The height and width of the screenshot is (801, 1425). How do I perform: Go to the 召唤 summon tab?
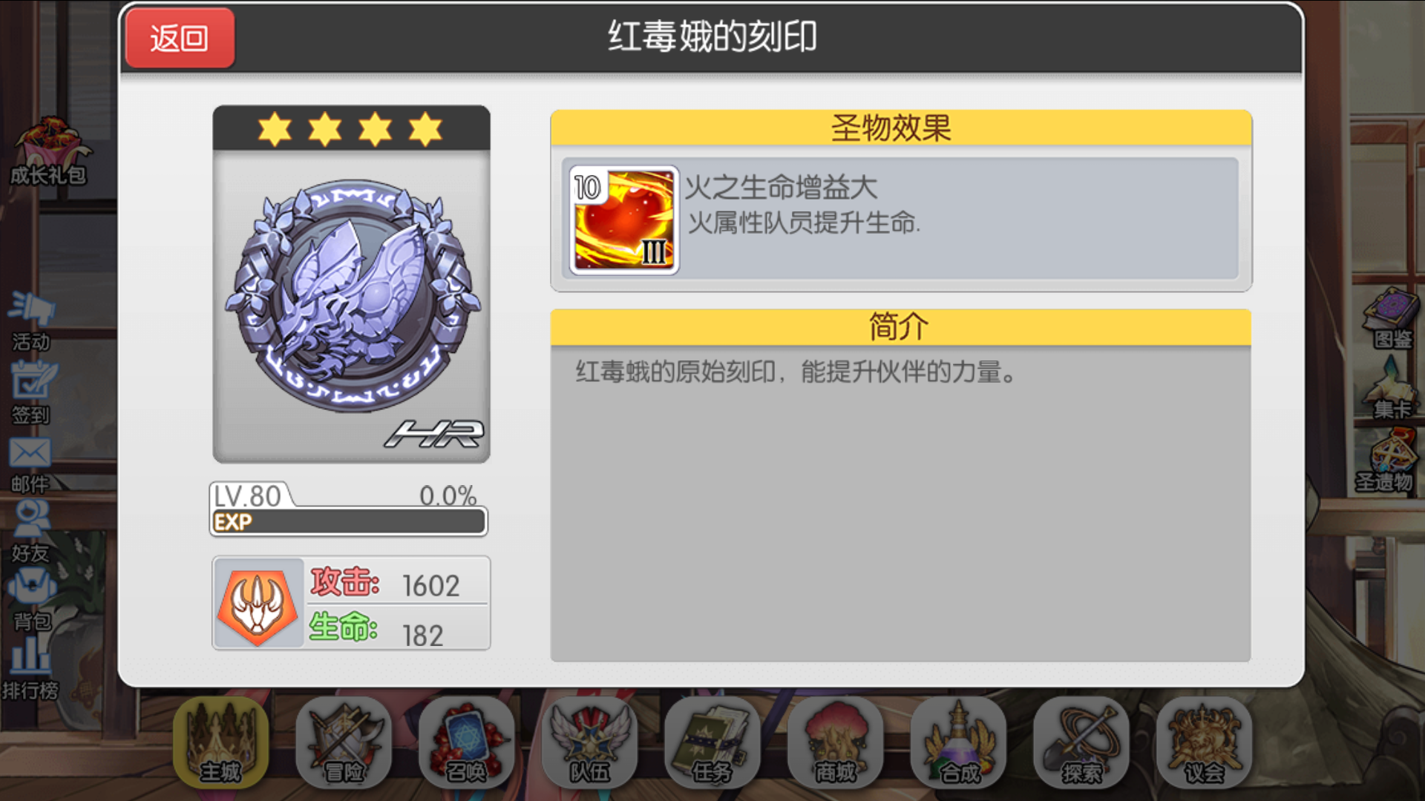pyautogui.click(x=467, y=742)
